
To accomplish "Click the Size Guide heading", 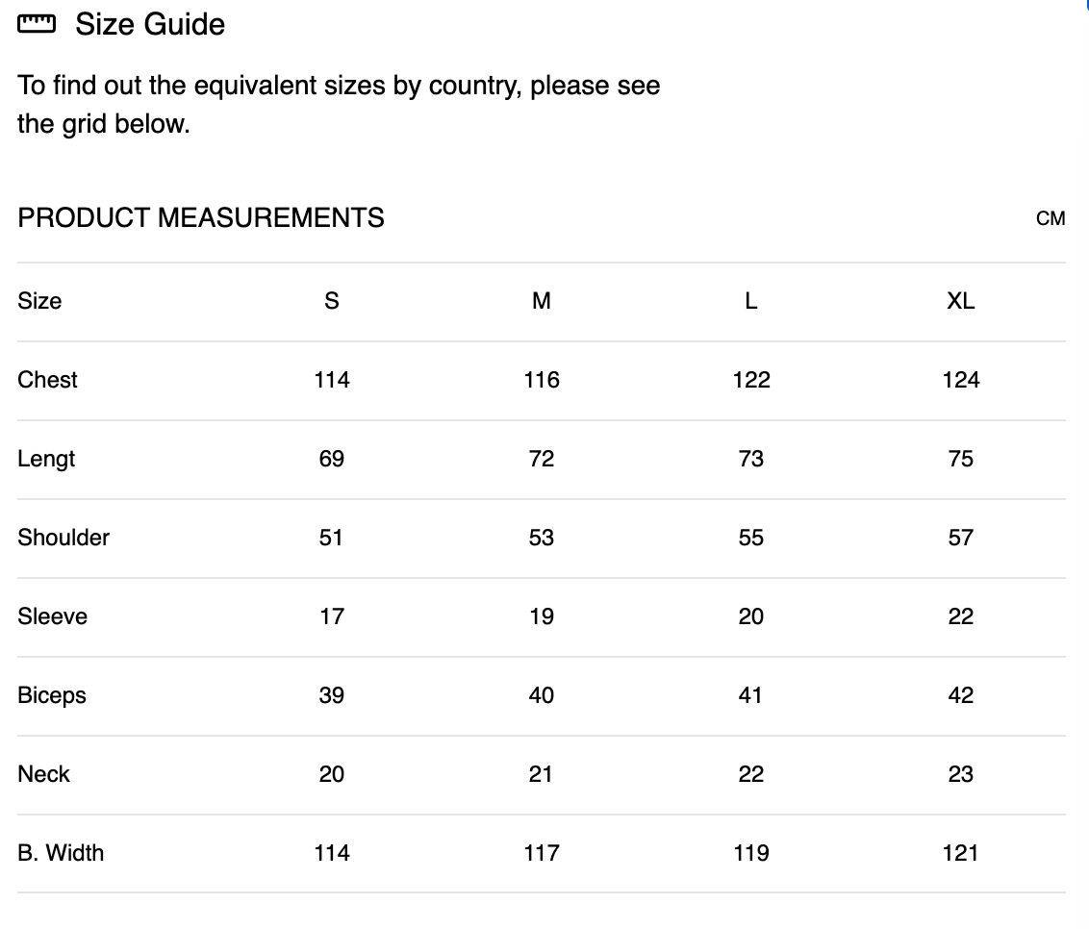I will pyautogui.click(x=150, y=24).
